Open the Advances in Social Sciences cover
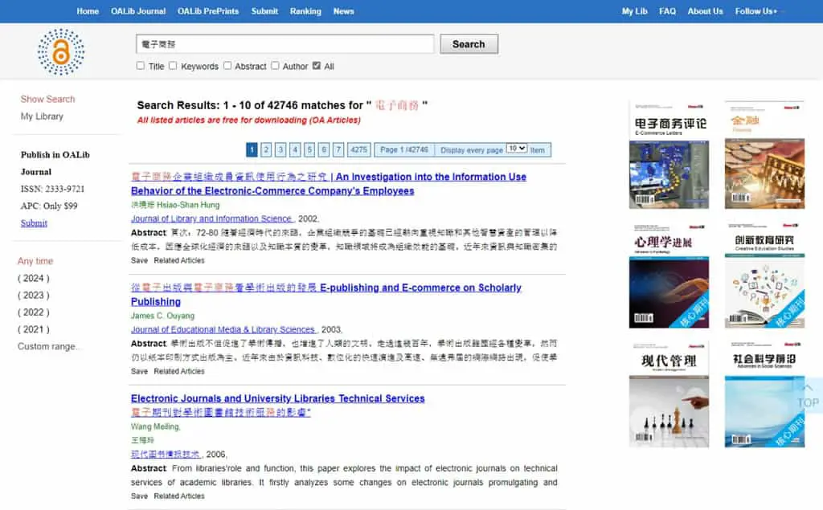The width and height of the screenshot is (823, 510). 764,394
